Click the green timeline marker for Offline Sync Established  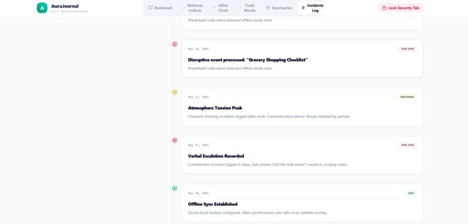coord(175,189)
